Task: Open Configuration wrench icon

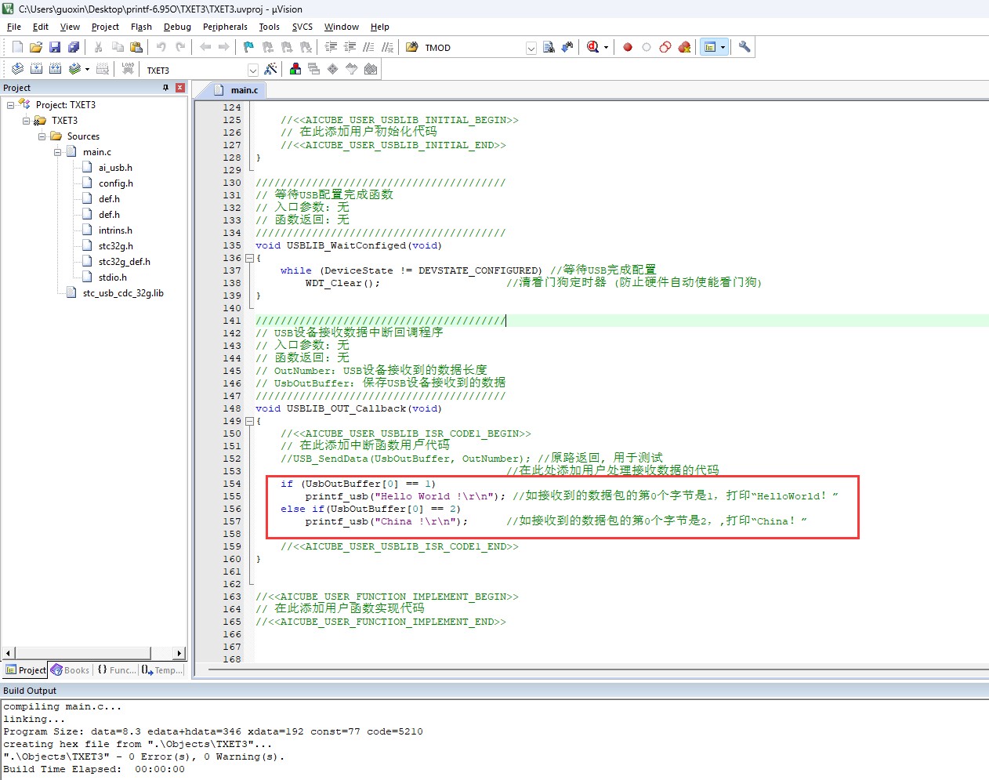Action: pos(744,47)
